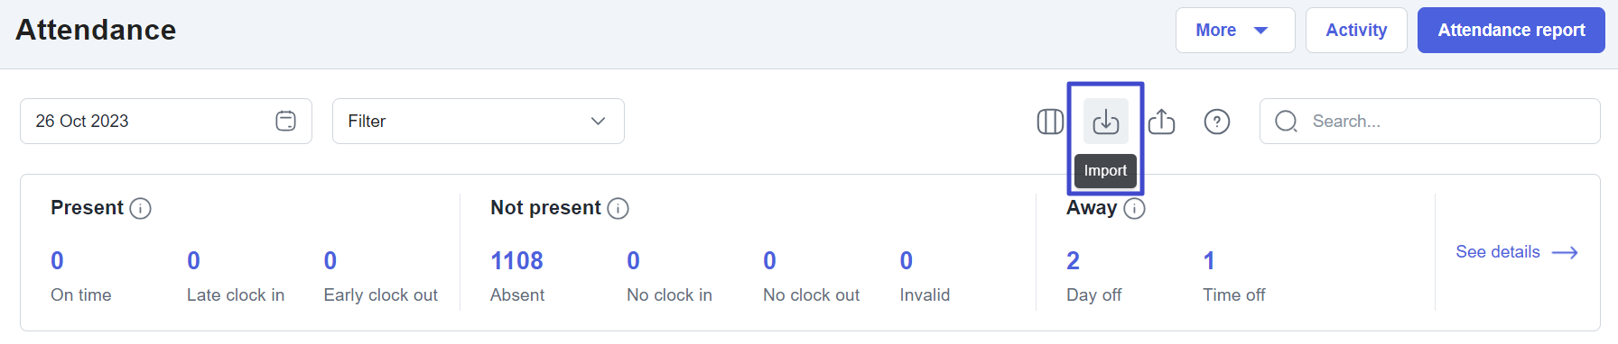Open the 26 Oct 2023 date picker
The image size is (1618, 344).
[166, 122]
